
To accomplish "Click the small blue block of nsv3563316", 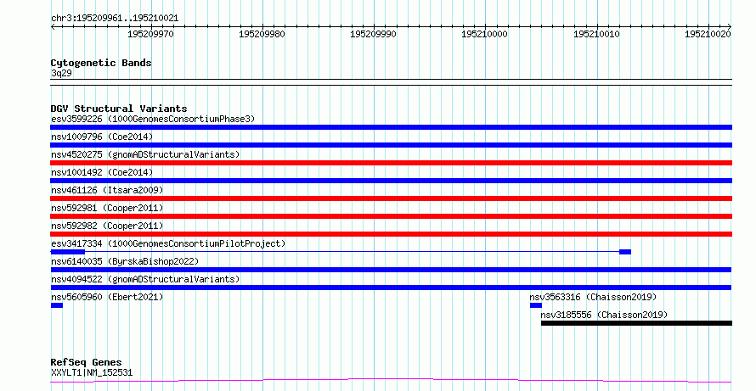I will point(536,305).
